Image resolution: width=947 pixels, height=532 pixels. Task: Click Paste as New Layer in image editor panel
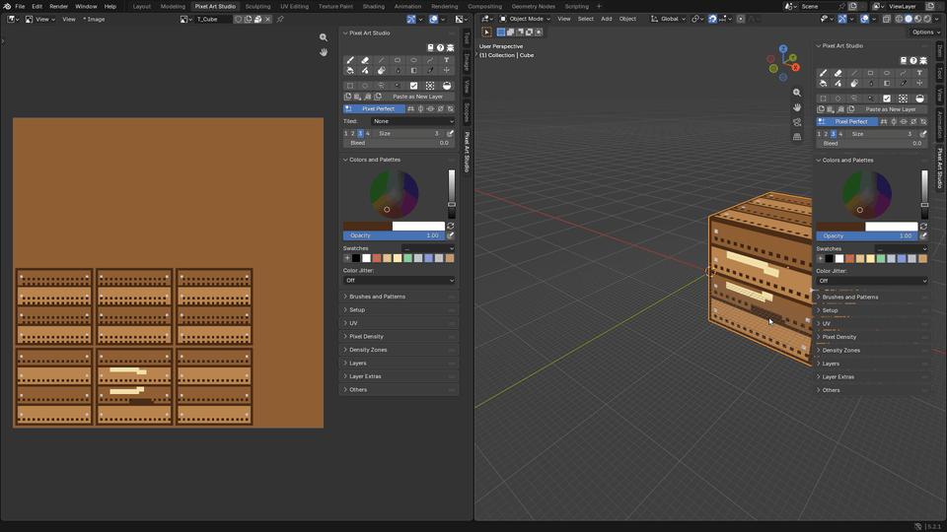[x=417, y=97]
